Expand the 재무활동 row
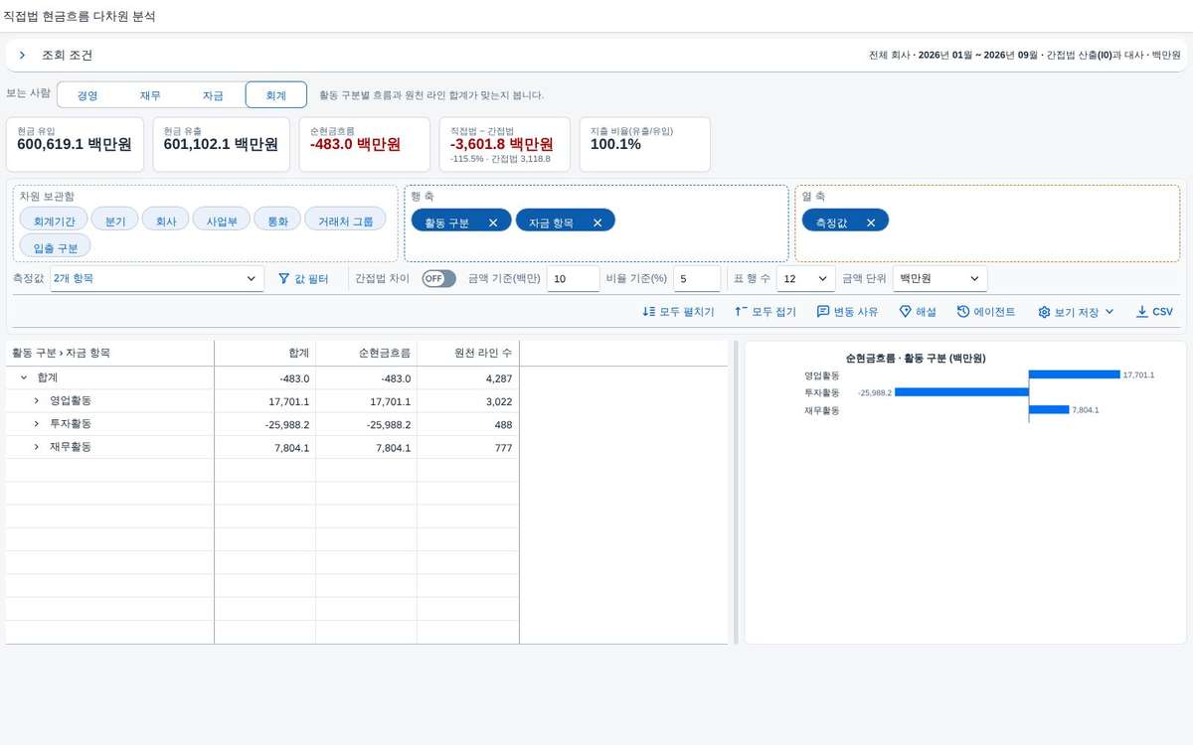 [x=36, y=447]
